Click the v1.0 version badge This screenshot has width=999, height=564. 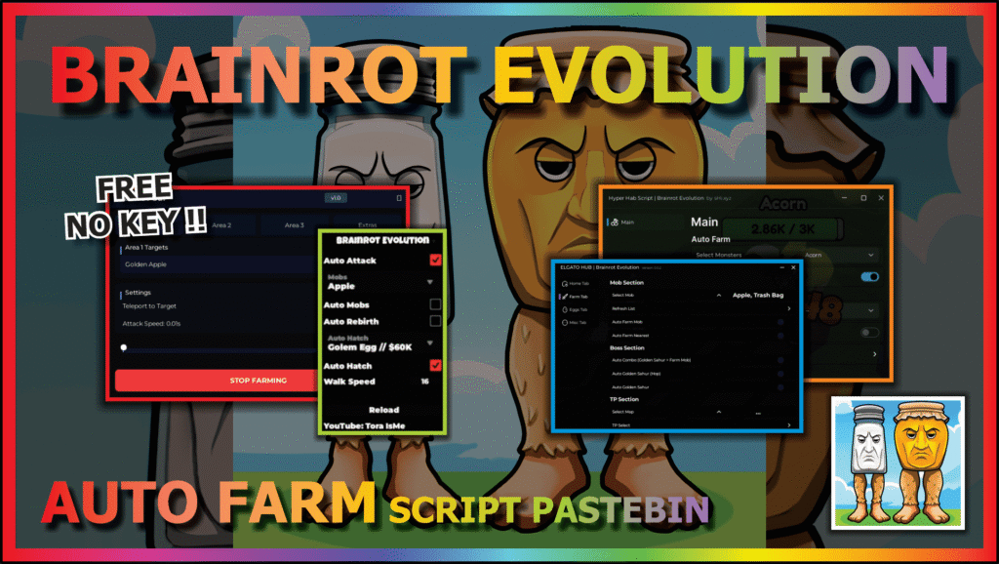336,197
